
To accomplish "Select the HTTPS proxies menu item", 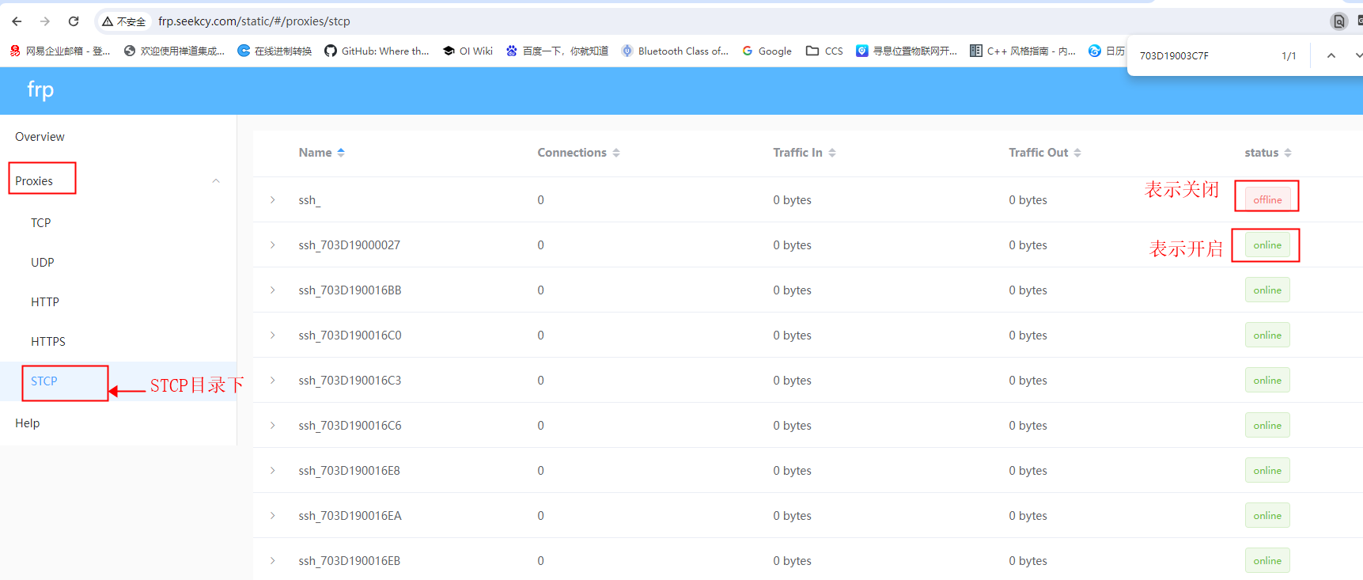I will (119, 342).
